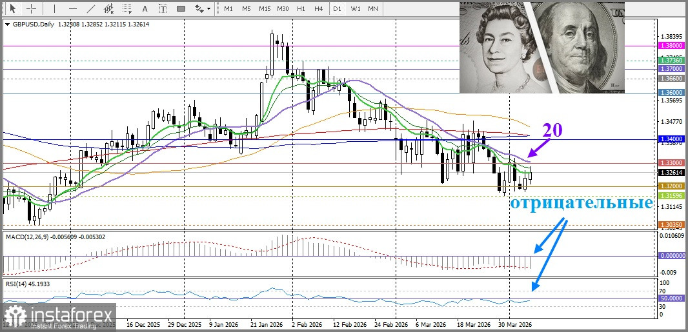The width and height of the screenshot is (688, 332).
Task: Click the 1.37000 price level label
Action: point(672,69)
